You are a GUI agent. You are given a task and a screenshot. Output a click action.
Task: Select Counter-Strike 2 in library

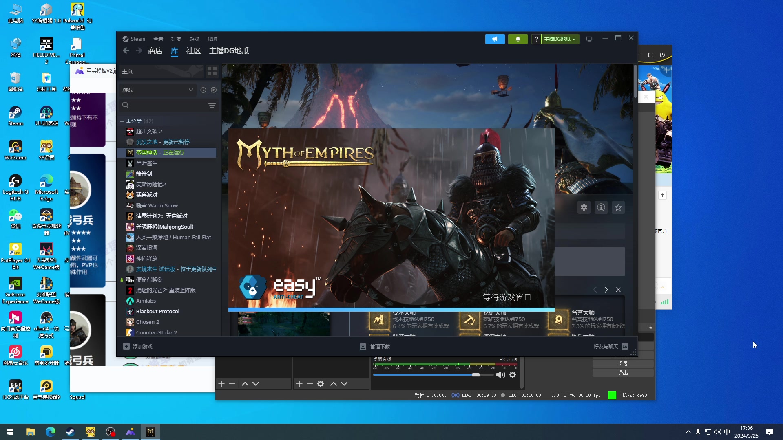click(166, 333)
